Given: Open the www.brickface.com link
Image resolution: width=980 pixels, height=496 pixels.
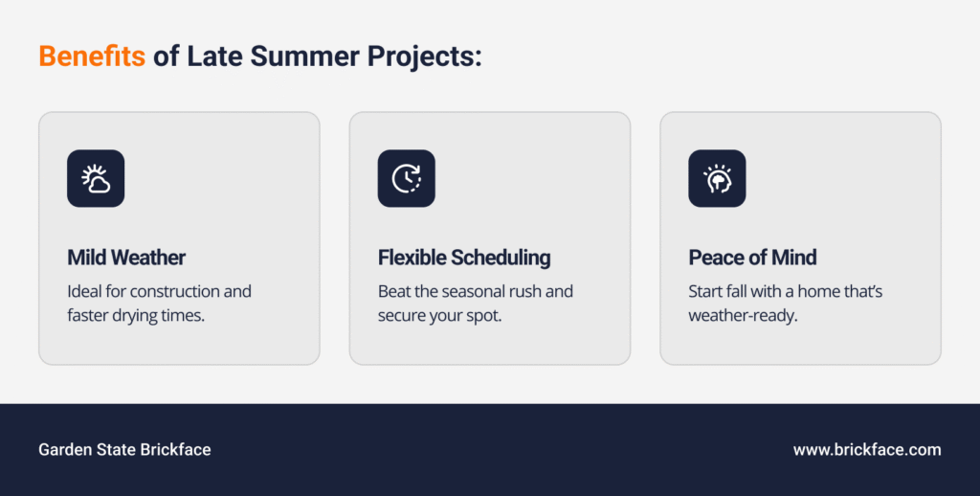Looking at the screenshot, I should coord(867,449).
